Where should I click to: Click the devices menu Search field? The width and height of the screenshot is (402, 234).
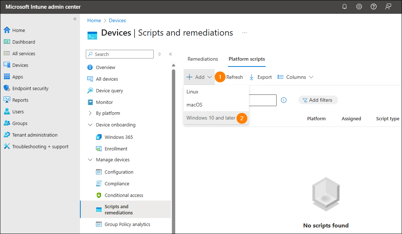coord(120,54)
